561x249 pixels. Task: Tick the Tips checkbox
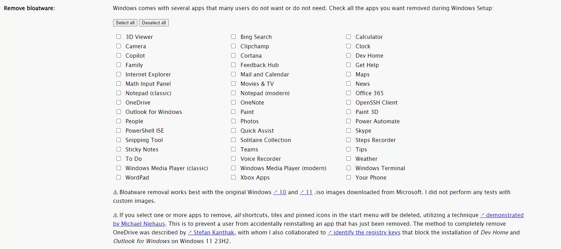click(348, 149)
